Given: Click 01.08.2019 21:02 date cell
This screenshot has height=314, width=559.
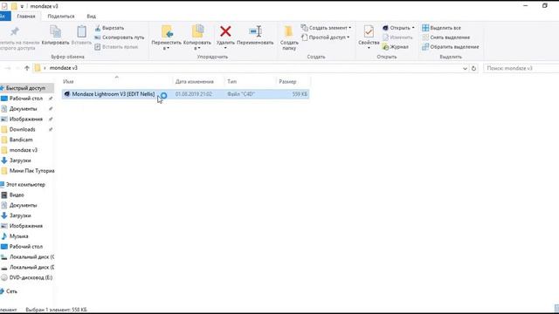Looking at the screenshot, I should point(194,94).
